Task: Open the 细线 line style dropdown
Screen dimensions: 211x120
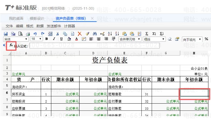Action: click(154, 39)
